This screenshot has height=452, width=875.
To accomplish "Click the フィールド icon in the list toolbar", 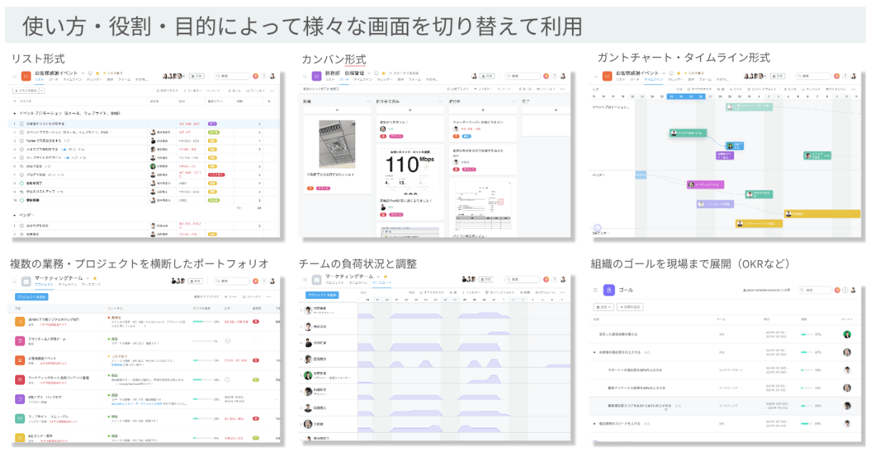I will [247, 91].
